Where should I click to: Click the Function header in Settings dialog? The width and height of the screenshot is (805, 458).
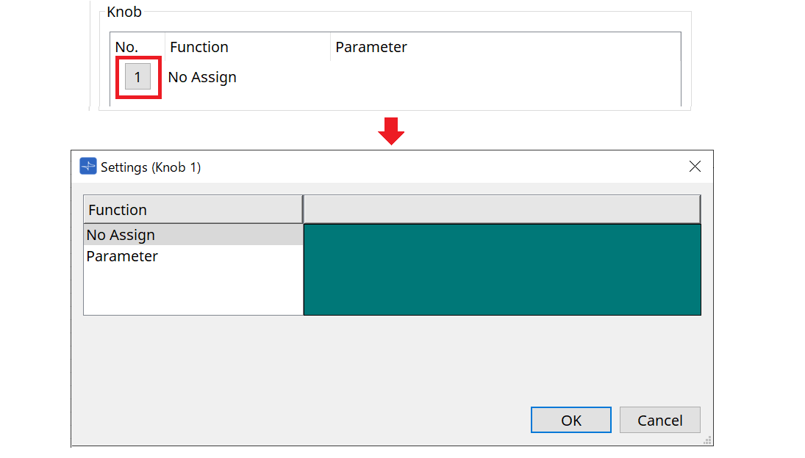193,210
